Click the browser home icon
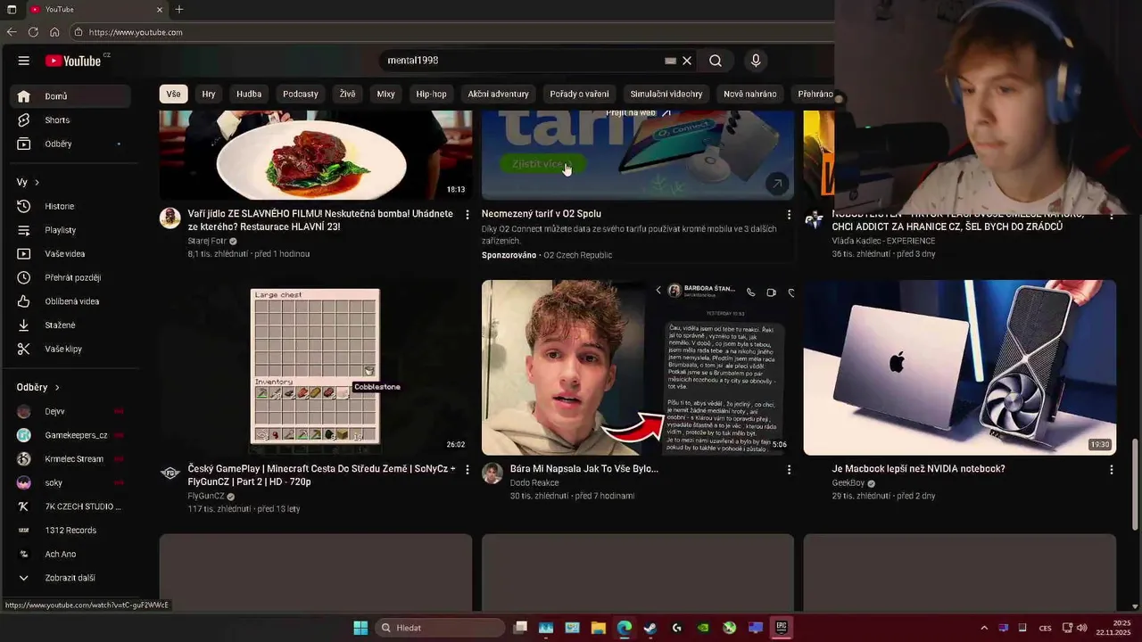This screenshot has width=1142, height=642. [x=54, y=32]
